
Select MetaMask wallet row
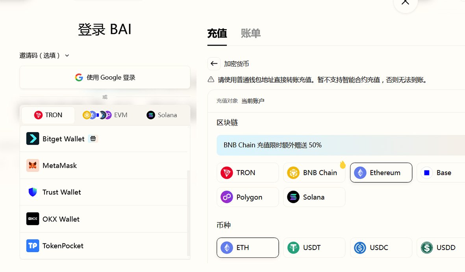(104, 165)
